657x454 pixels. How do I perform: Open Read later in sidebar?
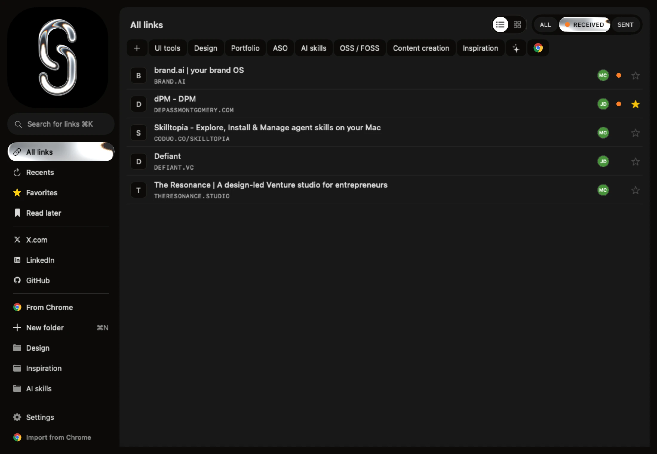click(61, 213)
